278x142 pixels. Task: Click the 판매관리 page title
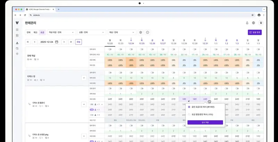coord(31,23)
